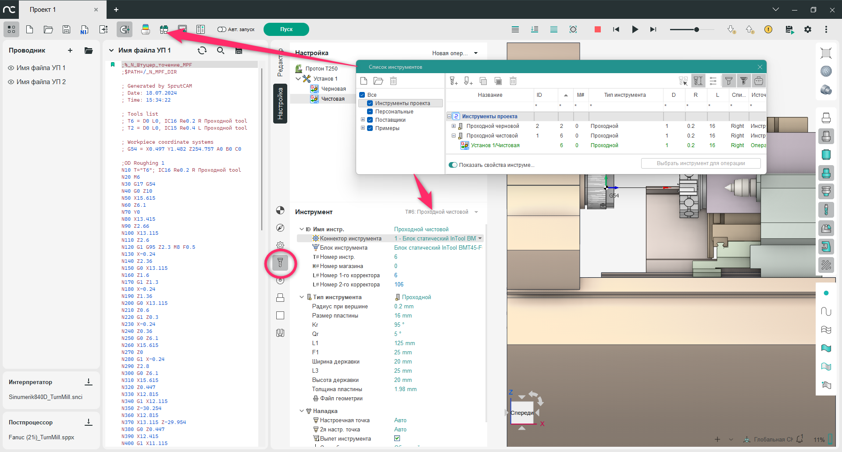Viewport: 842px width, 452px height.
Task: Open the circled tool tab in the sidebar
Action: pyautogui.click(x=280, y=263)
